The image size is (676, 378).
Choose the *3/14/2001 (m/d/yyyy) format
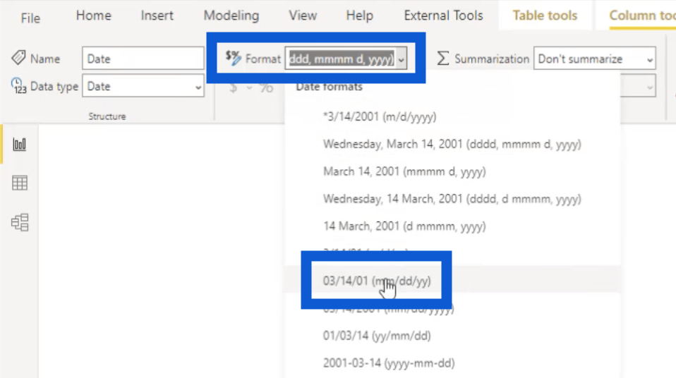380,117
